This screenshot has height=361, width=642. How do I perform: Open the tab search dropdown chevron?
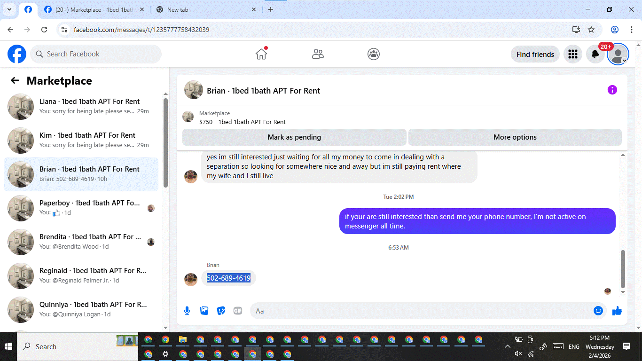(8, 9)
